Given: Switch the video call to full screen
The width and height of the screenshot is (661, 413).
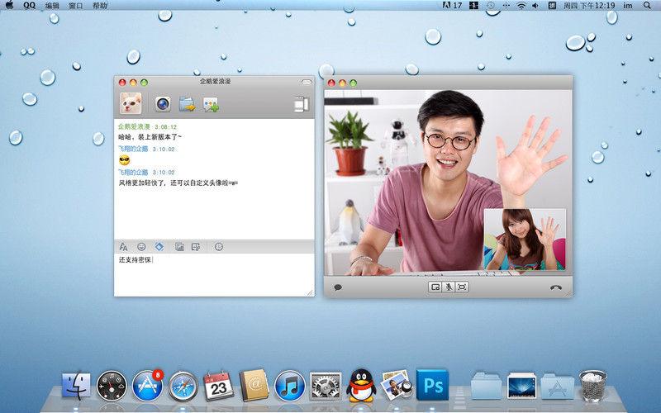Looking at the screenshot, I should tap(462, 287).
